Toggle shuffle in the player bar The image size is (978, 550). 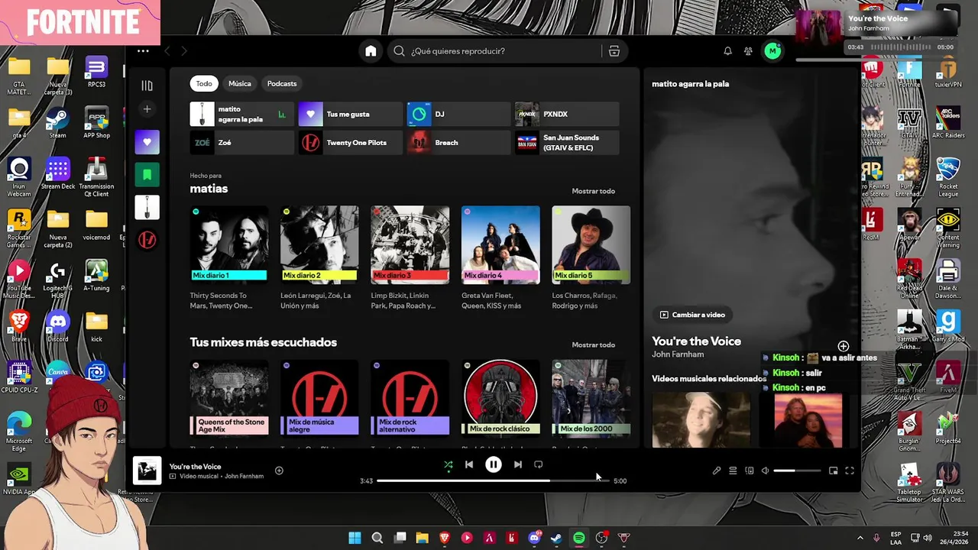[449, 464]
